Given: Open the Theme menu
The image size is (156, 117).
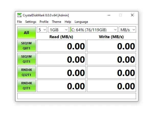Looking at the screenshot, I should [x=57, y=22].
